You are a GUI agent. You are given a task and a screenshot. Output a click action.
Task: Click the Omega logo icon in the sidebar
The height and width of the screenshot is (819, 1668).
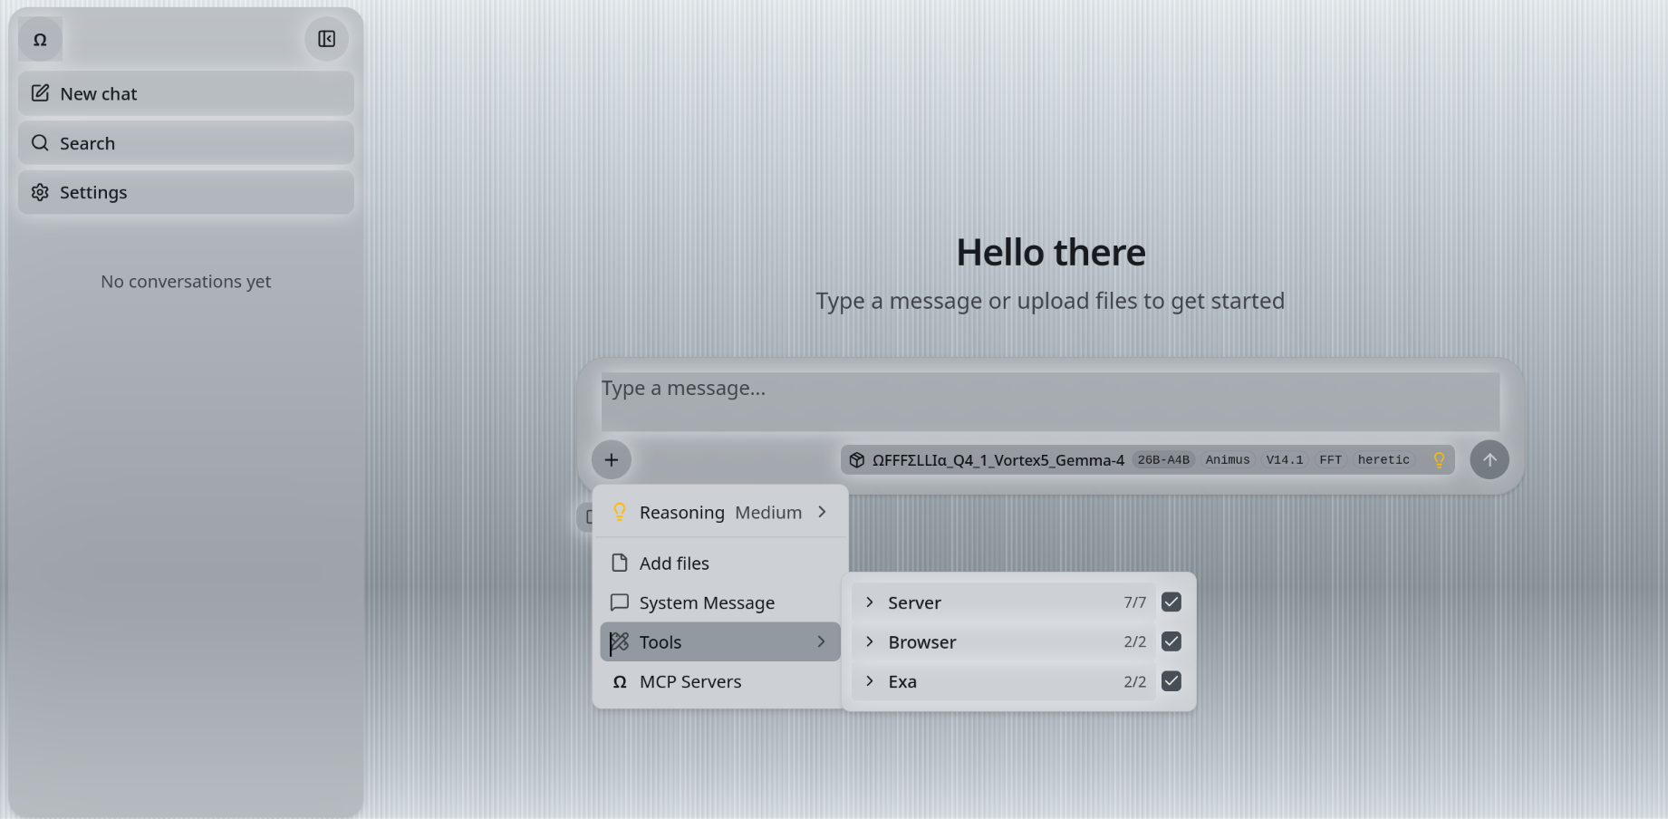click(x=40, y=39)
